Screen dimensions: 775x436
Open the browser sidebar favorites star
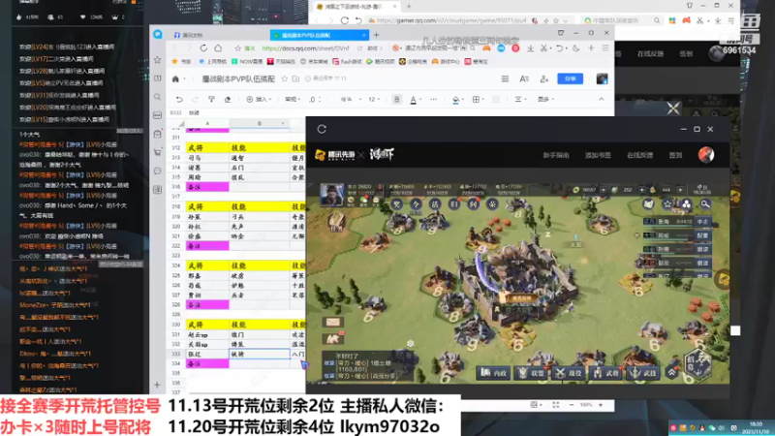click(x=158, y=60)
